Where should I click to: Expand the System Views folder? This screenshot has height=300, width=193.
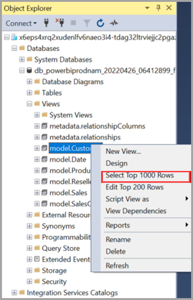click(37, 115)
